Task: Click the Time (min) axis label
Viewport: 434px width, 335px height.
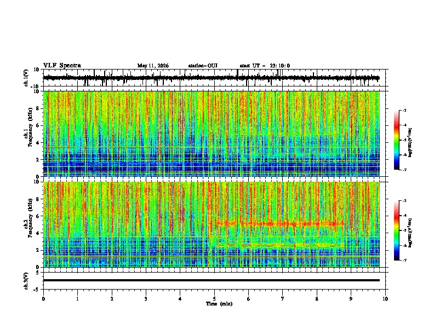Action: click(x=219, y=304)
